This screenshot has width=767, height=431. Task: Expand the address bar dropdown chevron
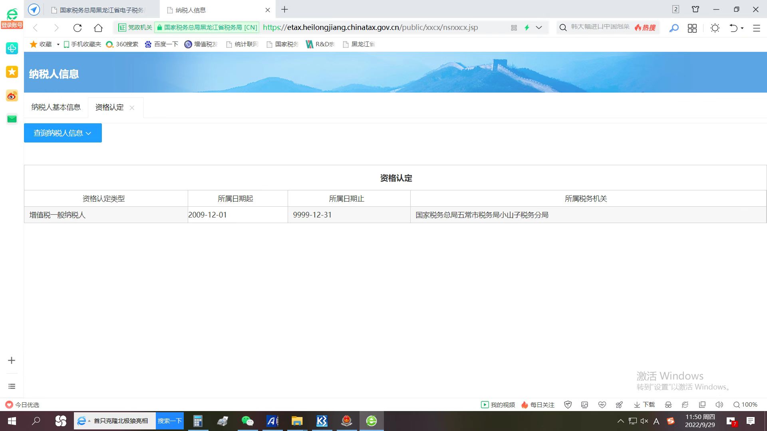pos(539,28)
